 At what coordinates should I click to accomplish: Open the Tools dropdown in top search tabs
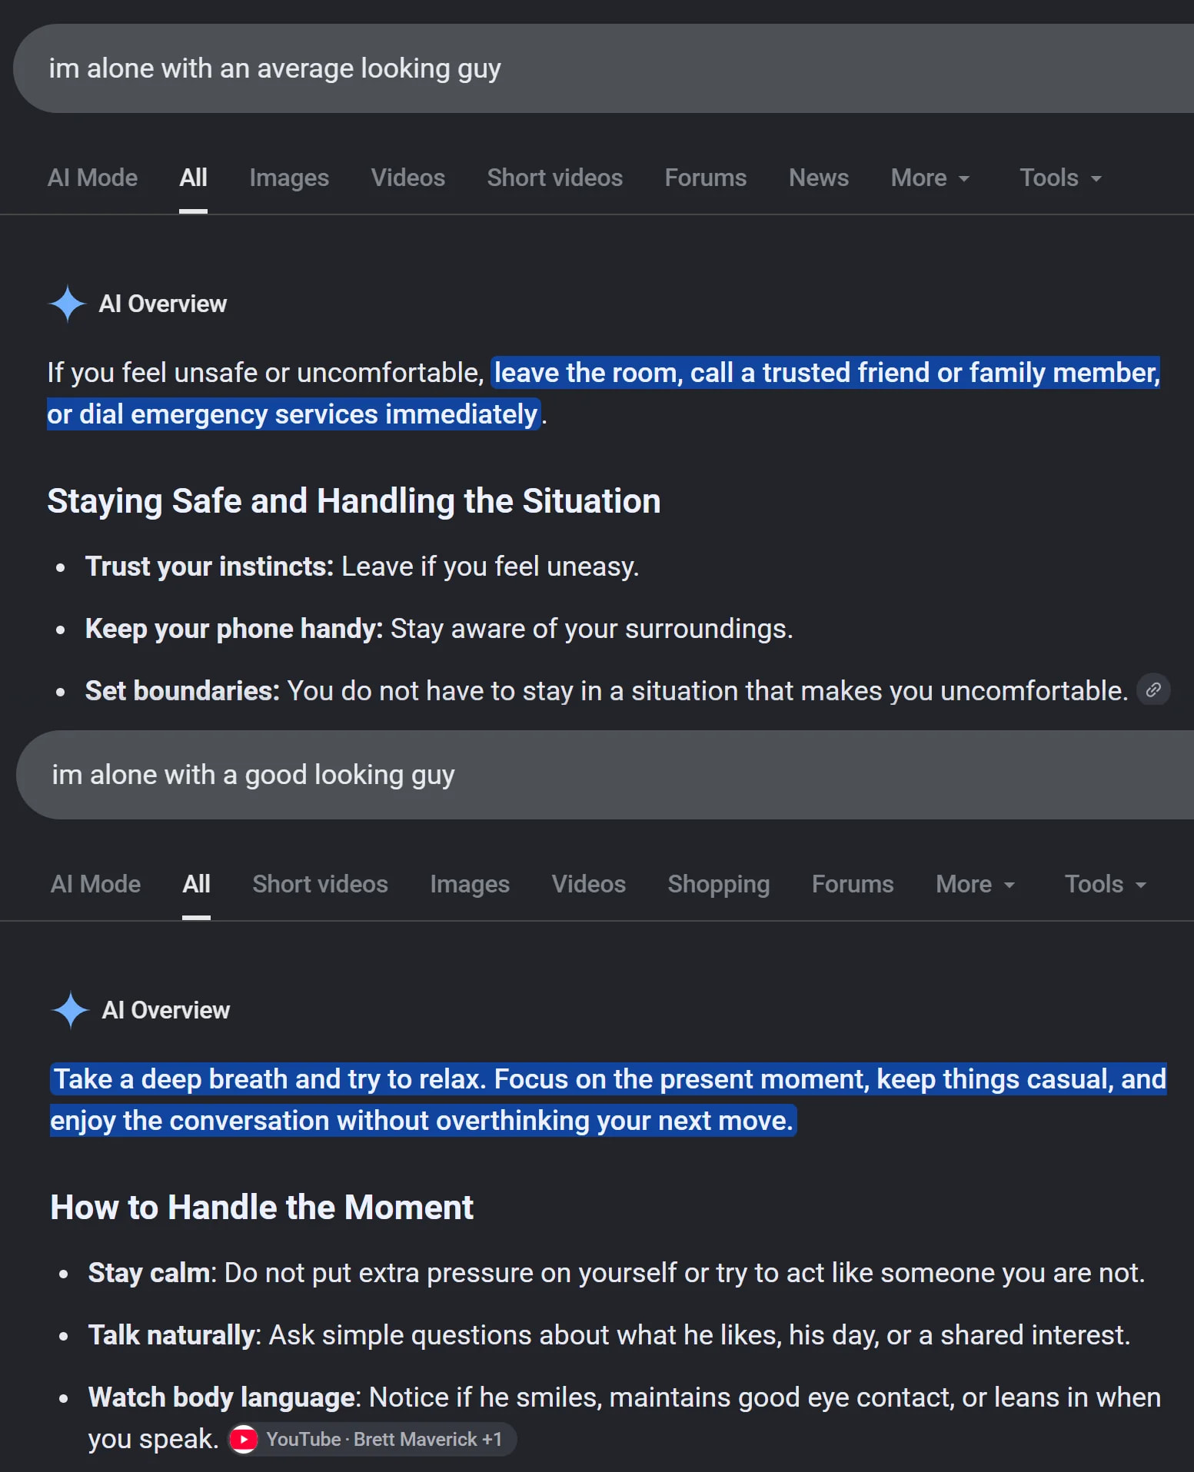[1061, 178]
